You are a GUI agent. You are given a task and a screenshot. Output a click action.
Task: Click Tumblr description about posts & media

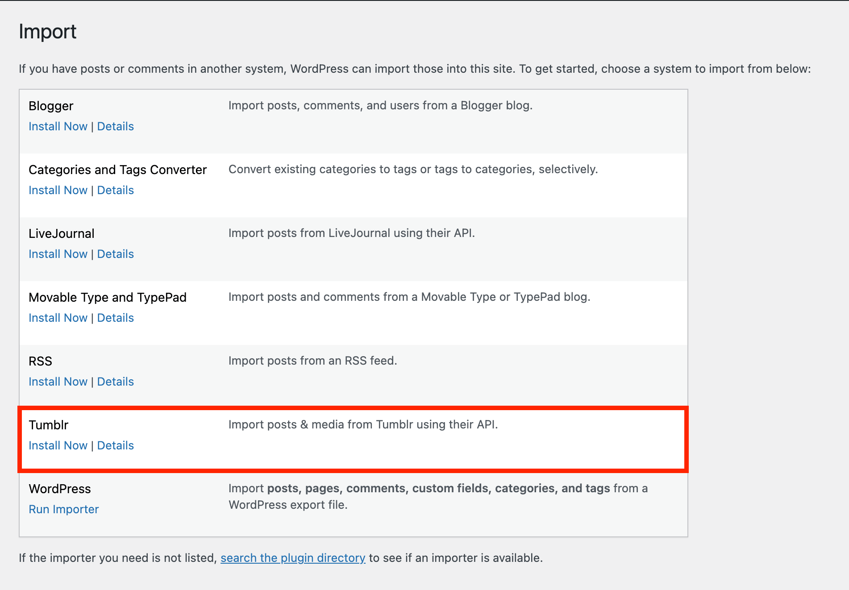363,424
